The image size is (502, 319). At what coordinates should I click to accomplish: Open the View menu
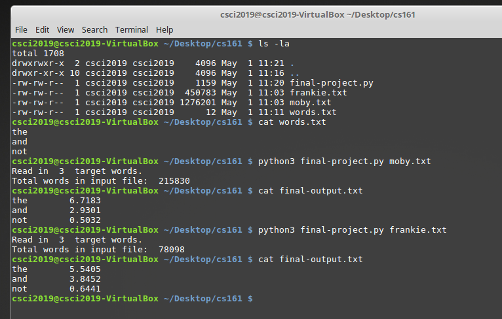(x=66, y=29)
